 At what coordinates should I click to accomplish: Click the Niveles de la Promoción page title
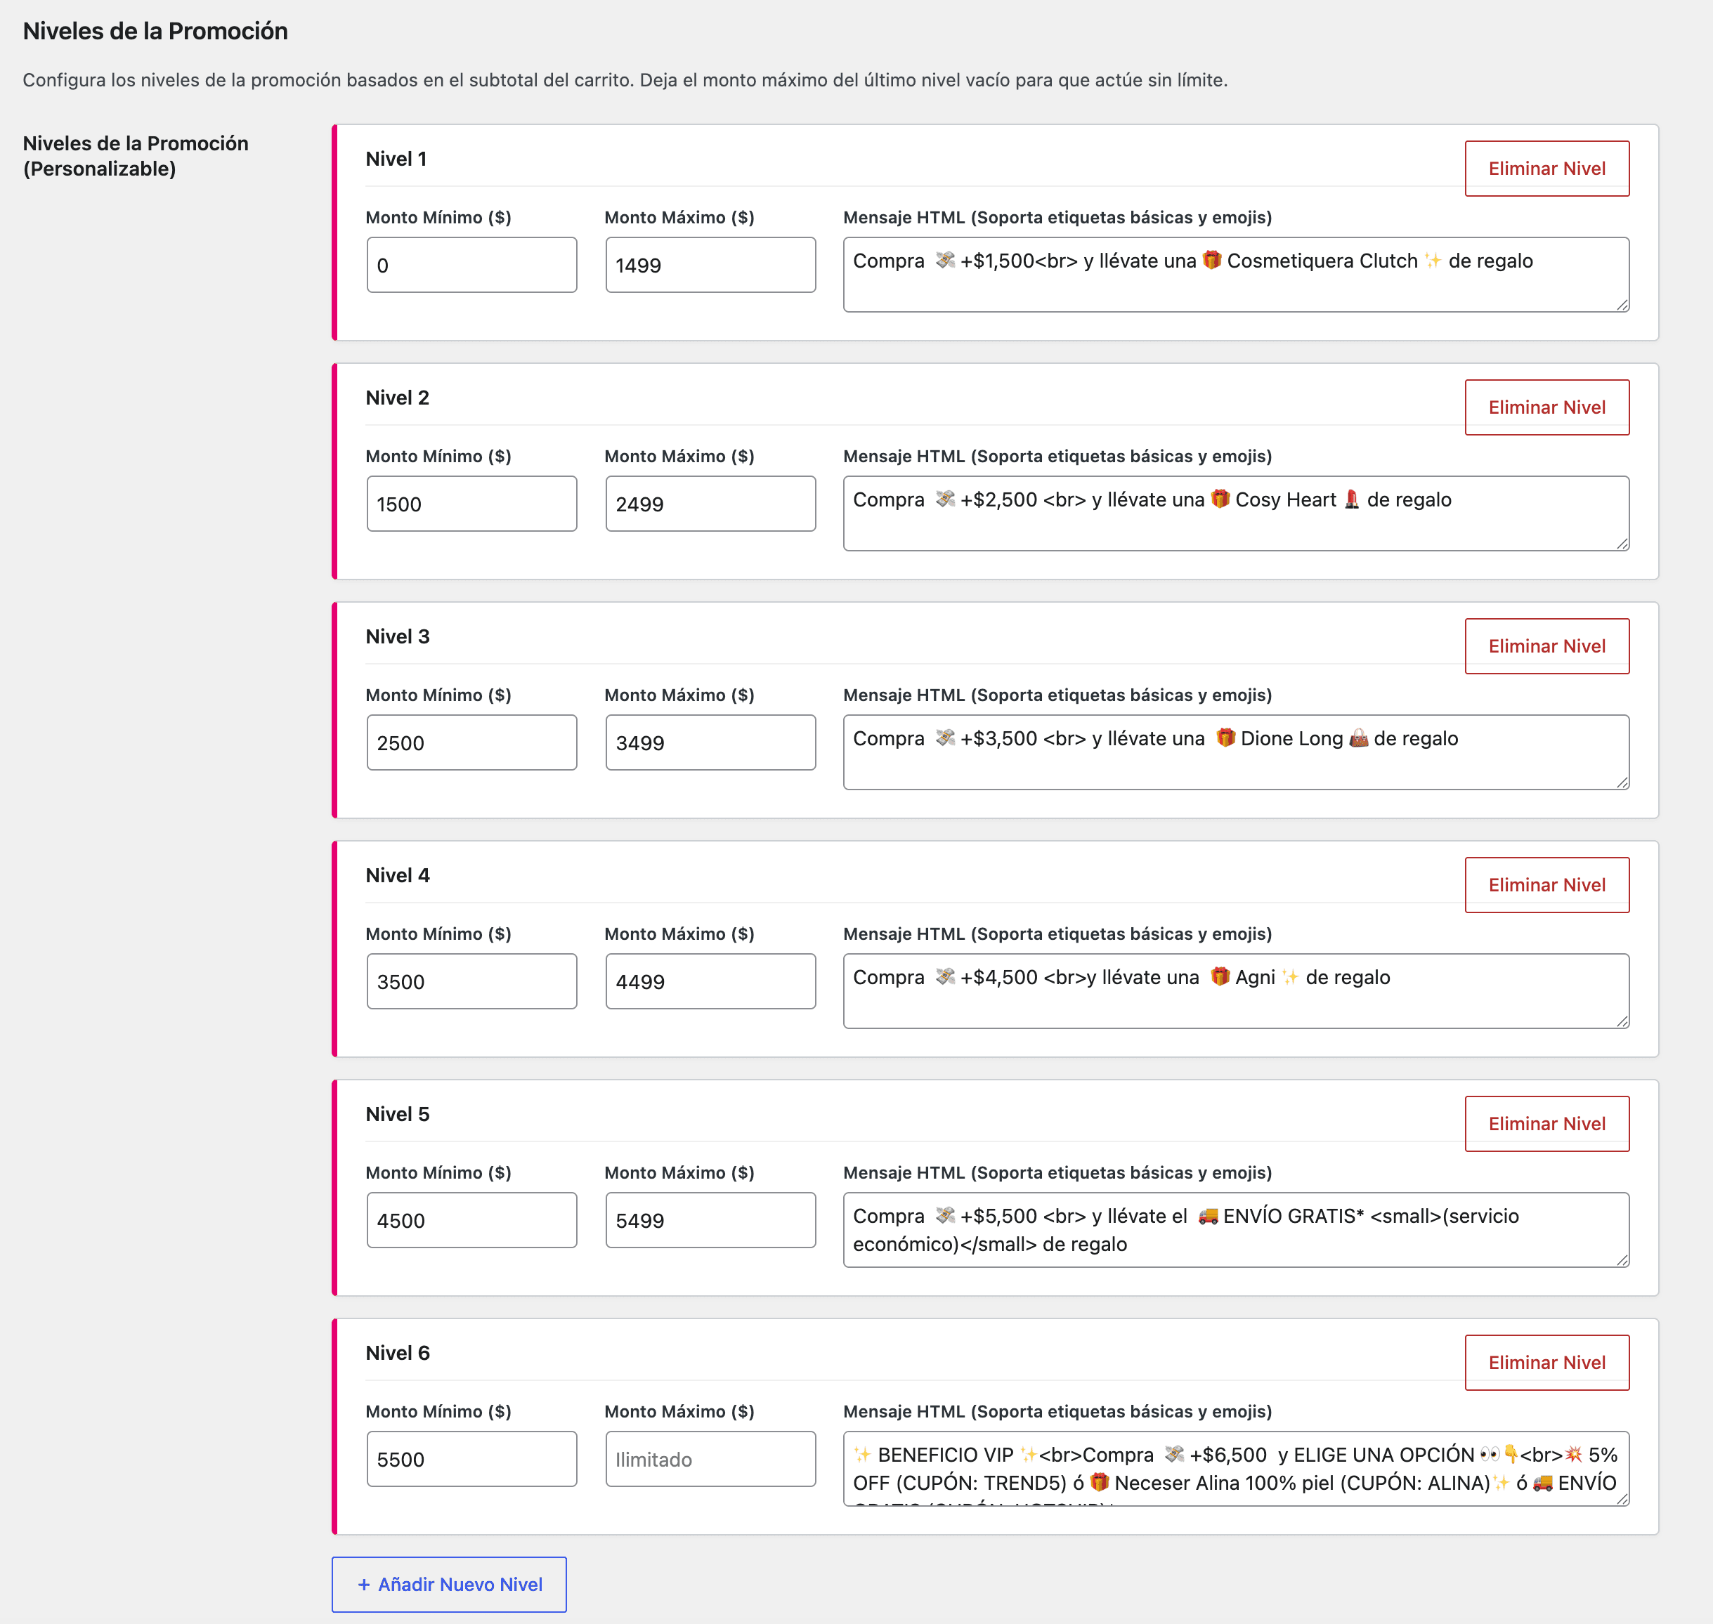155,31
